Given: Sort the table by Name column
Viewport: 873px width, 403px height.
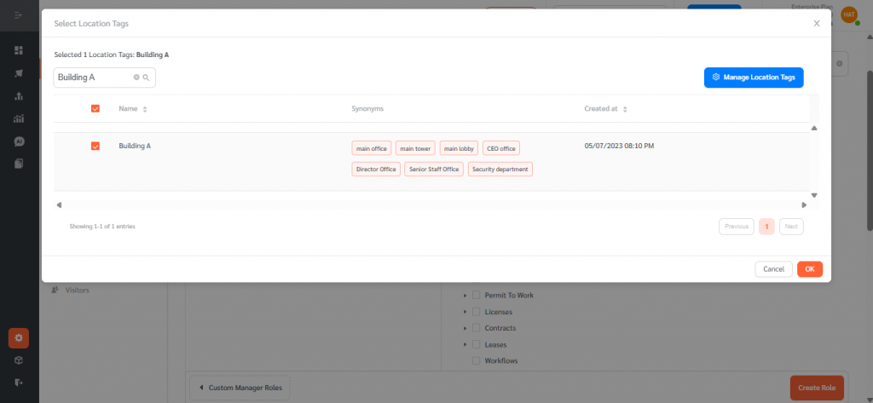Looking at the screenshot, I should point(145,109).
